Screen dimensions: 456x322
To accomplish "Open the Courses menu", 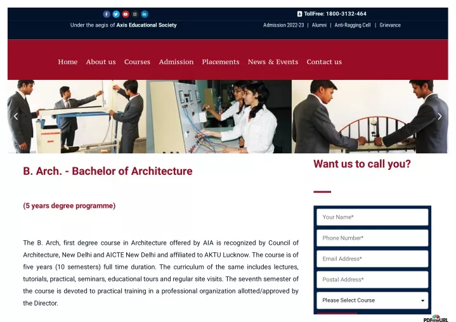I will (x=137, y=62).
